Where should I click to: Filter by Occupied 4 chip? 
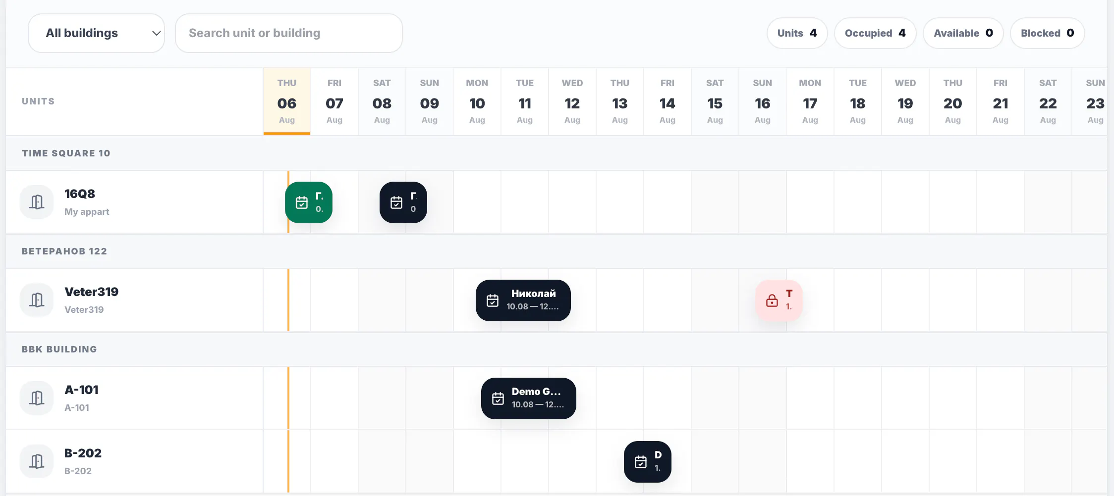point(875,33)
